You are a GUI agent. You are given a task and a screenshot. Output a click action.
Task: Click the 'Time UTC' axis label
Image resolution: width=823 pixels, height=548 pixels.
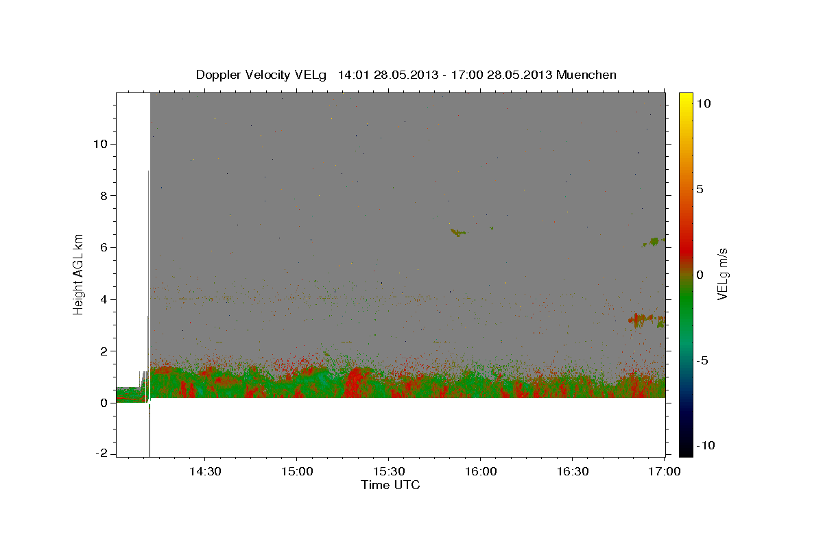click(x=390, y=485)
